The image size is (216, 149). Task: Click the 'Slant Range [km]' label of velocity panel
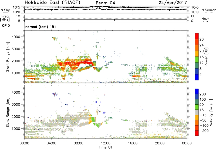click(x=8, y=112)
